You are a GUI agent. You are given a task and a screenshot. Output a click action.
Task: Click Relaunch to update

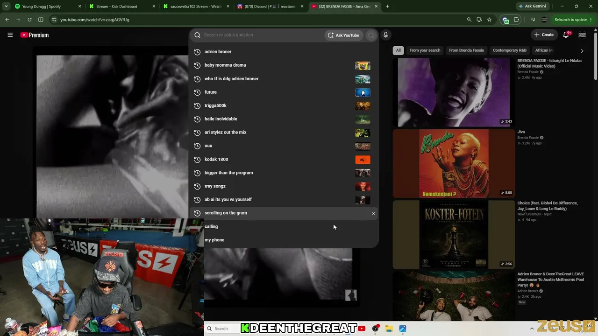coord(570,20)
